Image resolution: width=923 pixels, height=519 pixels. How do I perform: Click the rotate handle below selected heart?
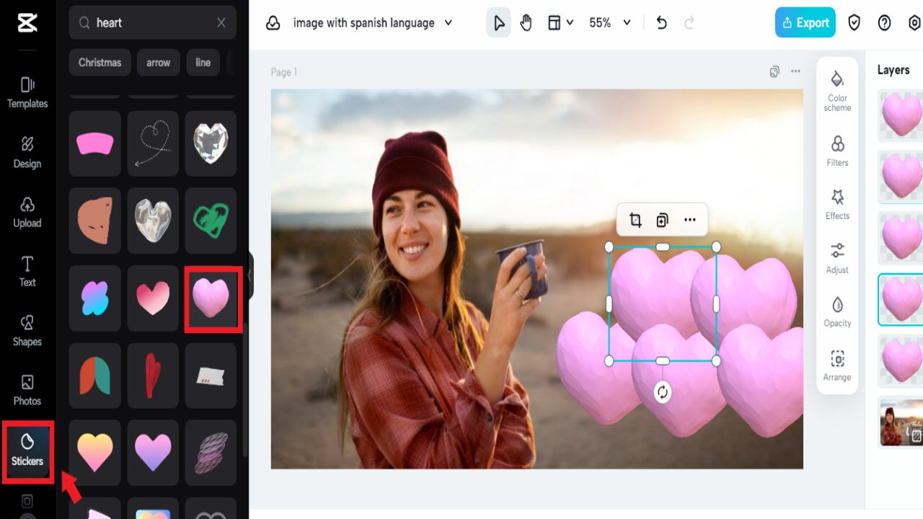pos(663,392)
